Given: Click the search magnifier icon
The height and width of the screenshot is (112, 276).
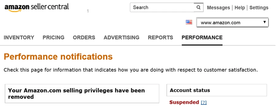Looking at the screenshot, I should point(198,7).
